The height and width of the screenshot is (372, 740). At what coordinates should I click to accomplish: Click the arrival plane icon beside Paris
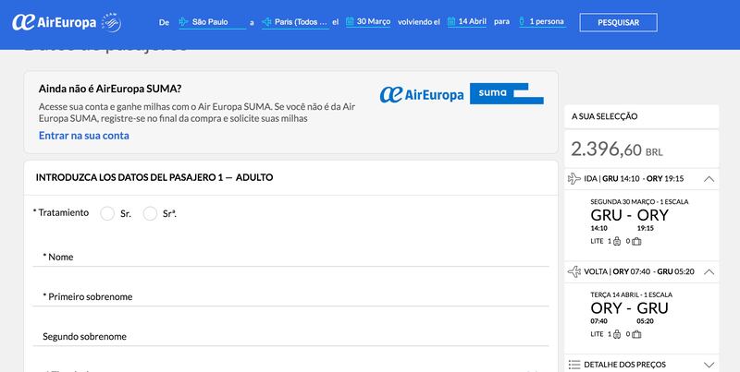(268, 21)
